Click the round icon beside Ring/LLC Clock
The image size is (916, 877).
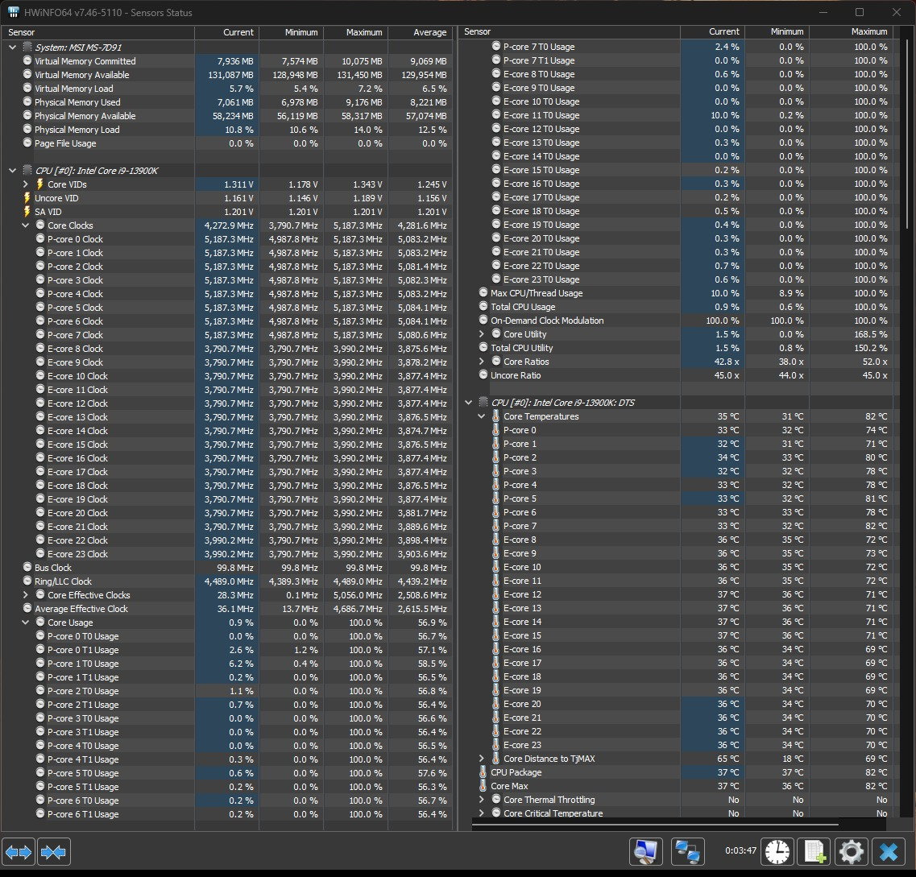(x=27, y=581)
